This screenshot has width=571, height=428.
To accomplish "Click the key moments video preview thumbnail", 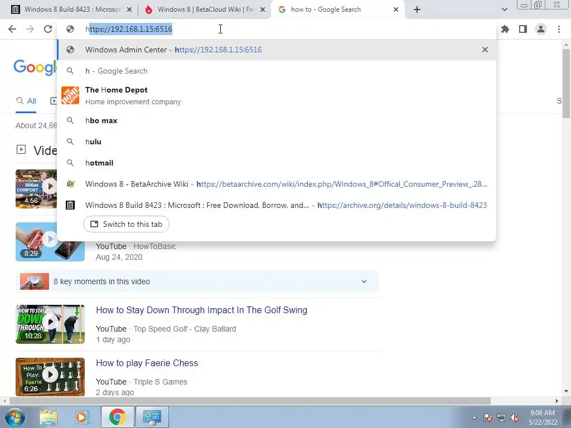I will point(34,281).
